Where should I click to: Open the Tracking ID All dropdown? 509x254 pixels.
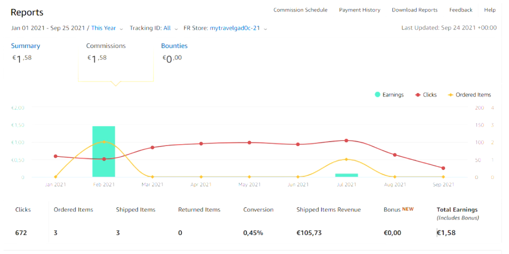pos(154,28)
